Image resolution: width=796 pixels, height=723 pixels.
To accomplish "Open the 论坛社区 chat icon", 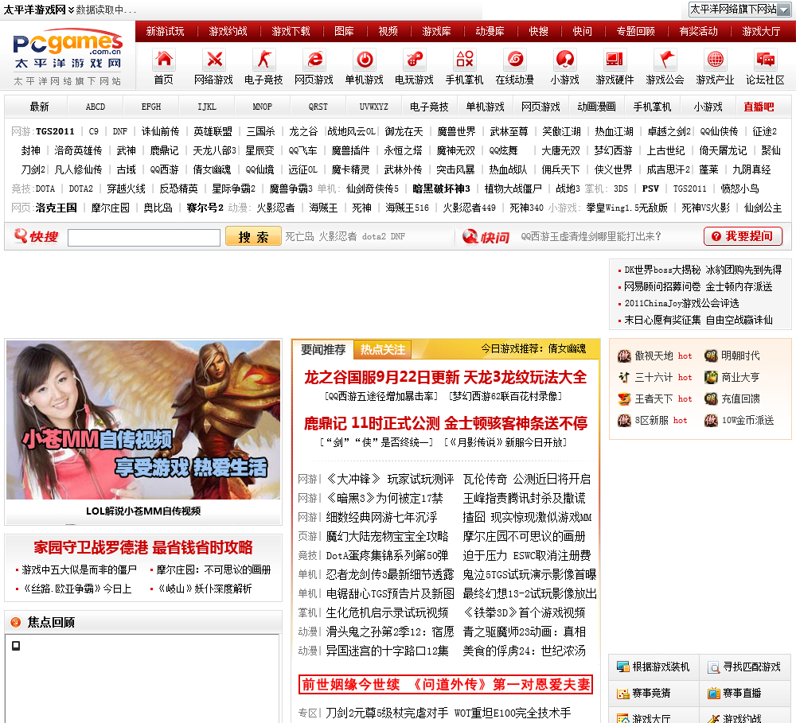I will 765,60.
